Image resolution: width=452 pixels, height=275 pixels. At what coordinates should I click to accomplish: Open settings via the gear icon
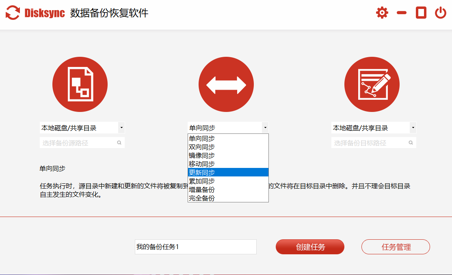pyautogui.click(x=382, y=13)
